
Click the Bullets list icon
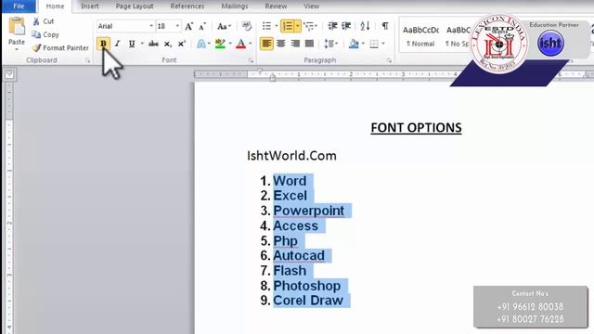pyautogui.click(x=266, y=26)
